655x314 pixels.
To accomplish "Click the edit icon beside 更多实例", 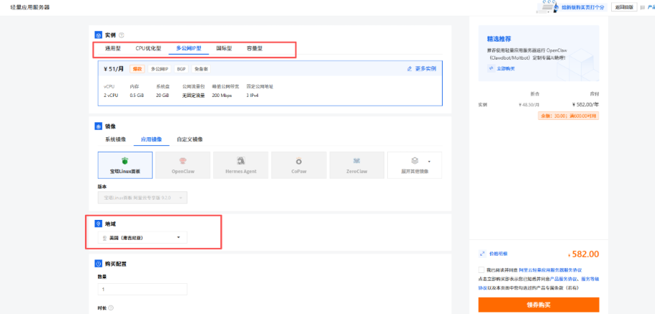I will [410, 69].
